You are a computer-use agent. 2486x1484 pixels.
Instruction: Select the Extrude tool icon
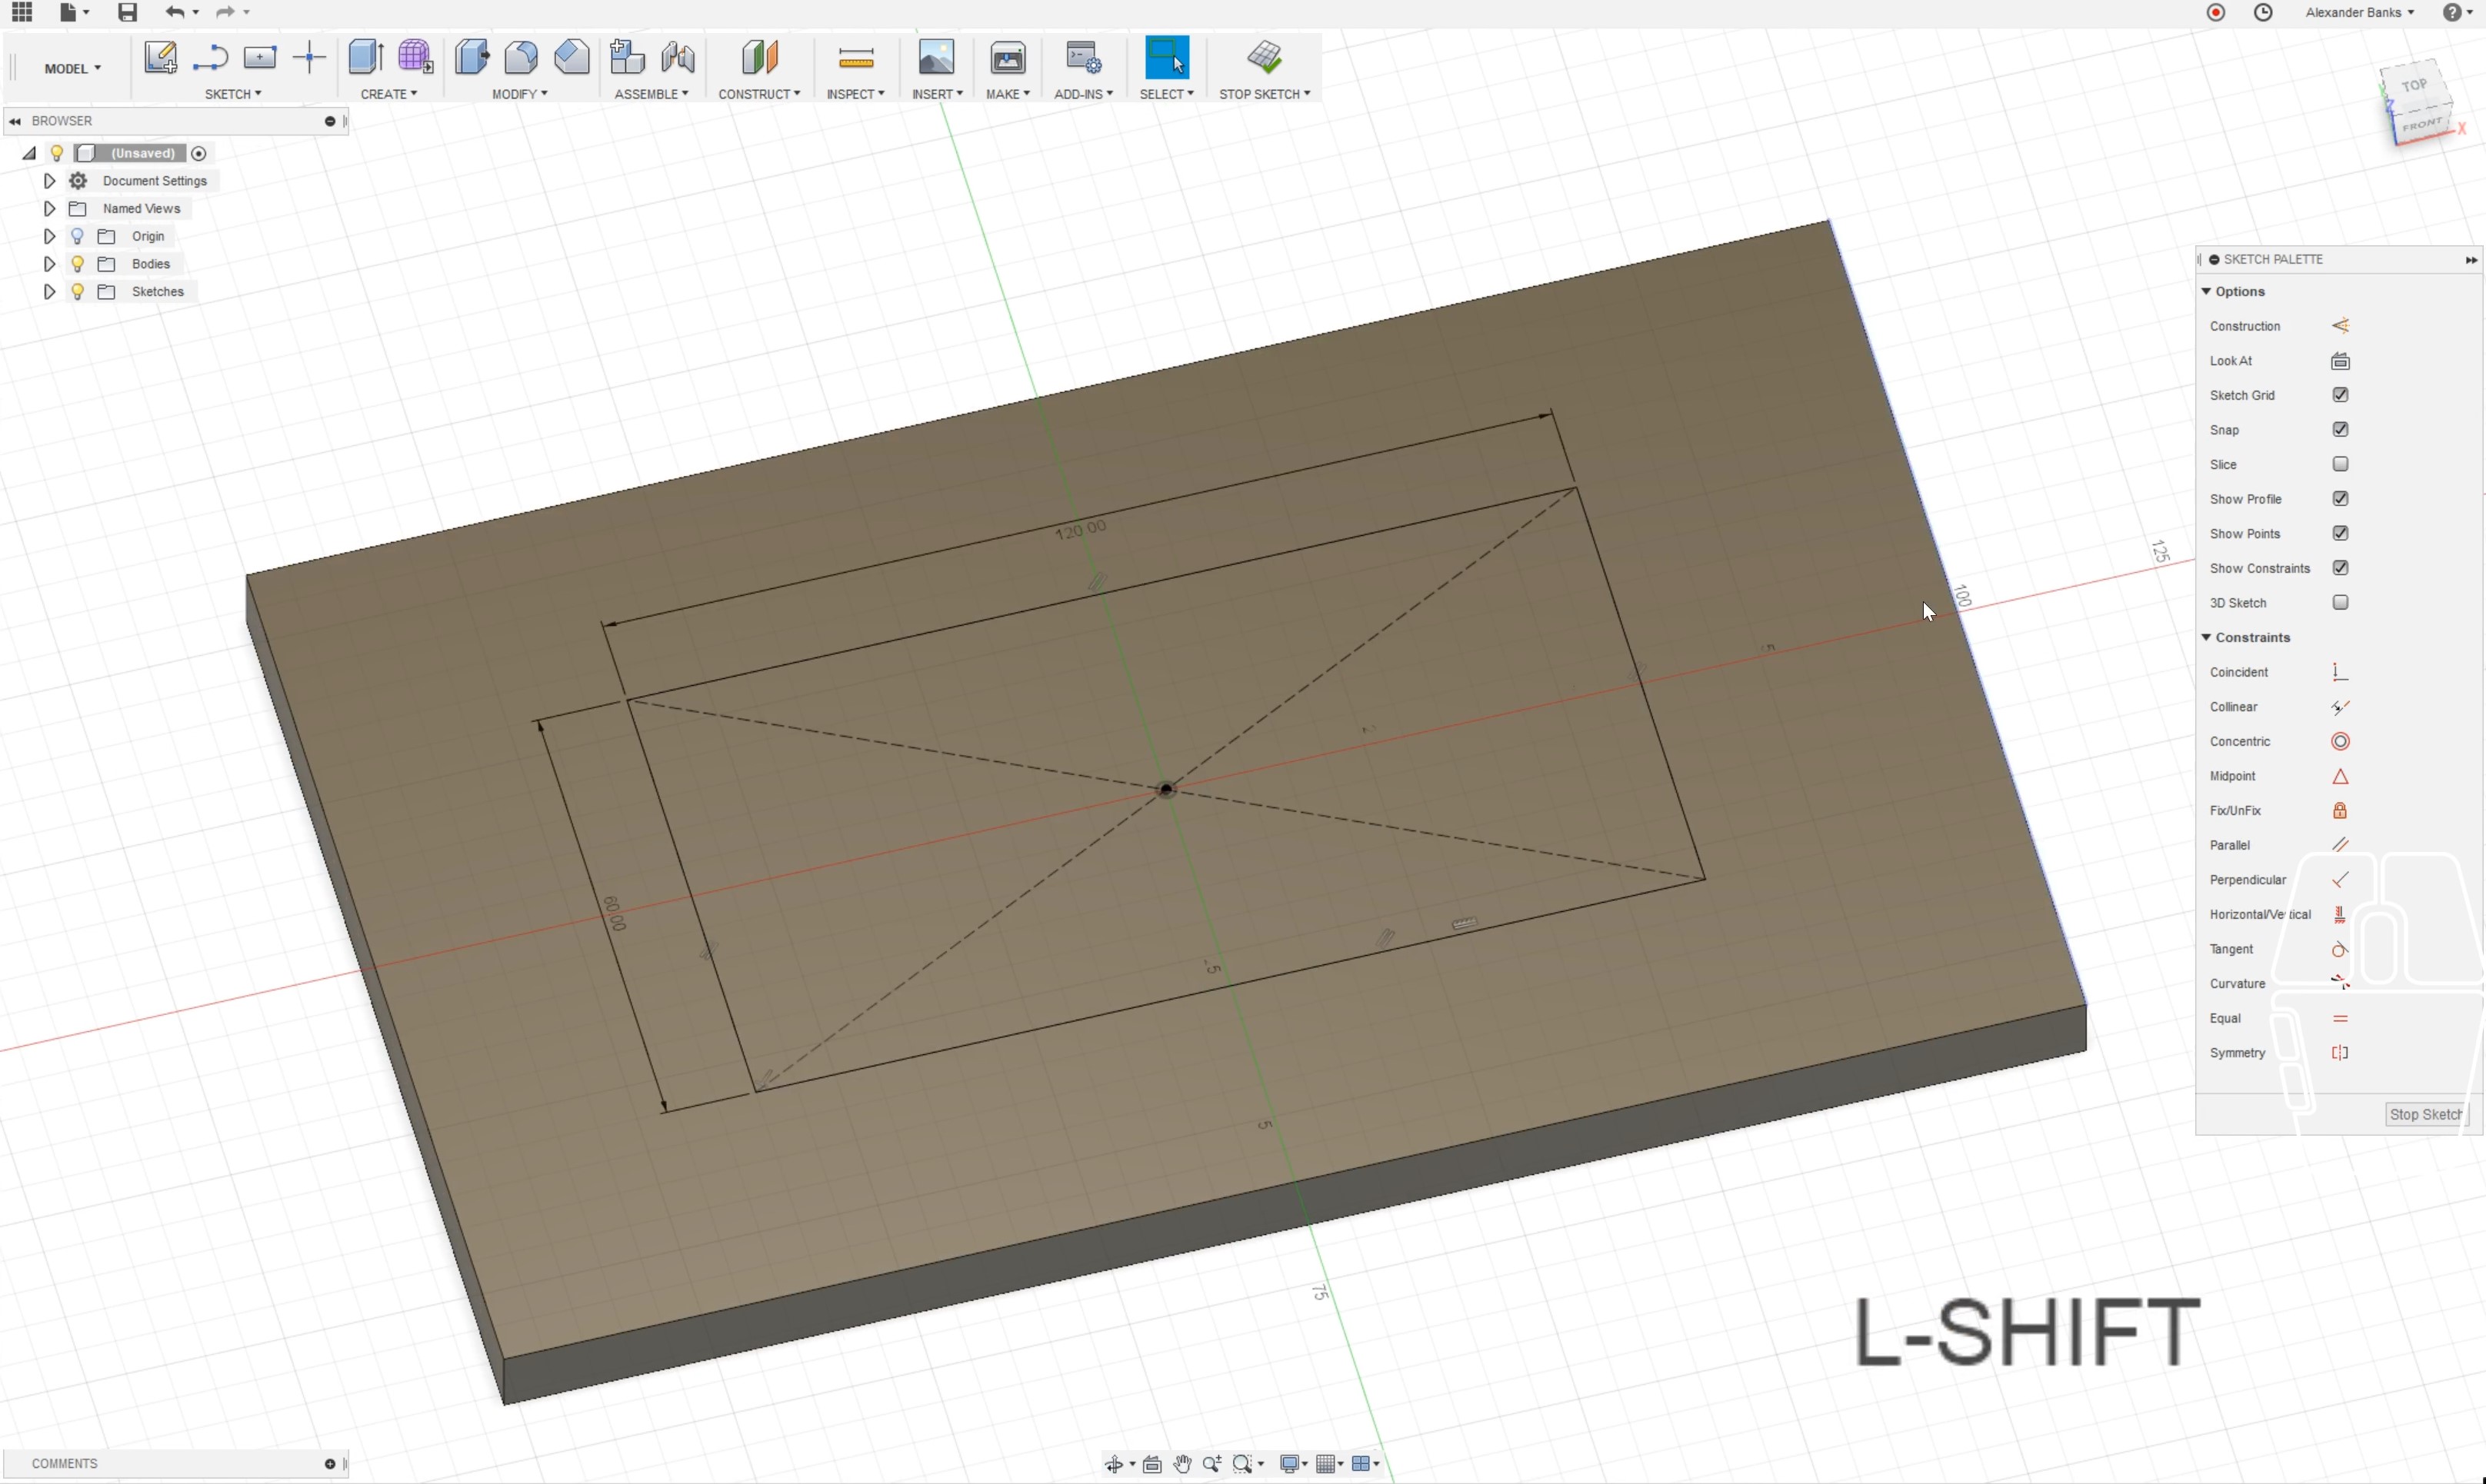coord(365,57)
